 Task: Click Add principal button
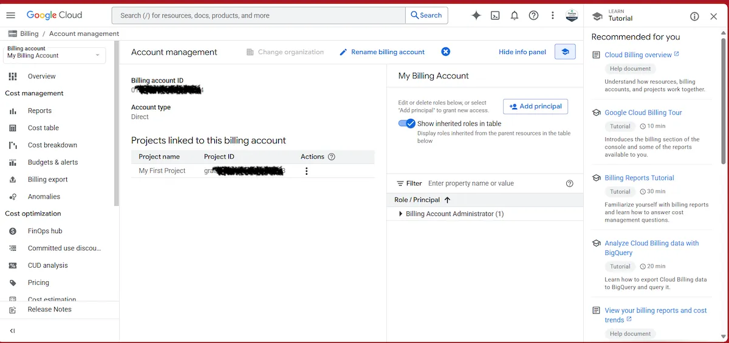536,106
